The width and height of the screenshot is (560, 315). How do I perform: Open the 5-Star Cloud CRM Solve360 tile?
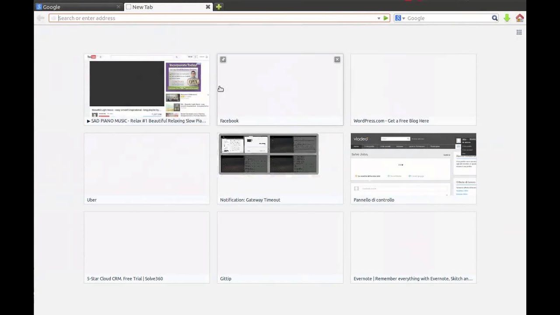147,247
